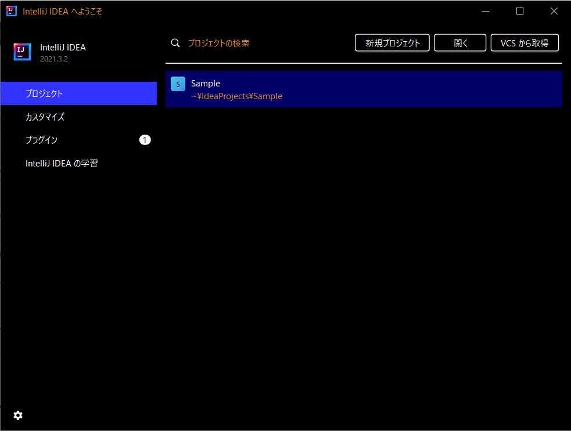
Task: Click the ~¥IdeaProjects¥Sample path text
Action: (236, 96)
